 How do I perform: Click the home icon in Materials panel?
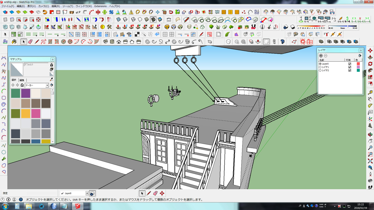tap(22, 85)
